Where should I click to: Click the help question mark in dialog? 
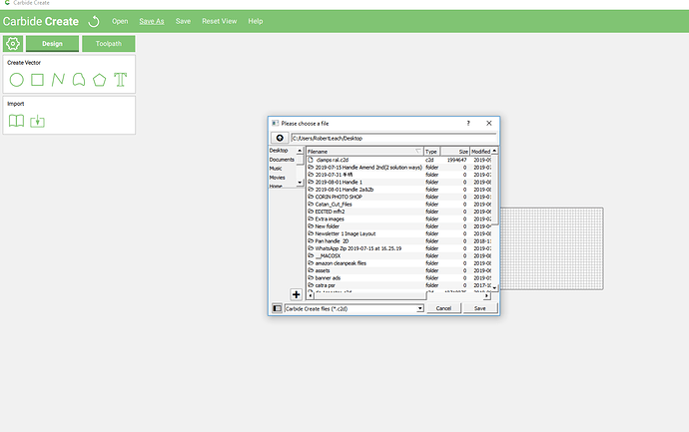pos(468,124)
